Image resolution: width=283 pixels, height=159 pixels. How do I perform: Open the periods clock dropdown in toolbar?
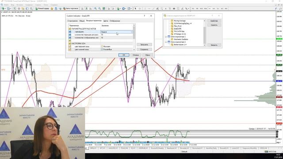coord(124,8)
